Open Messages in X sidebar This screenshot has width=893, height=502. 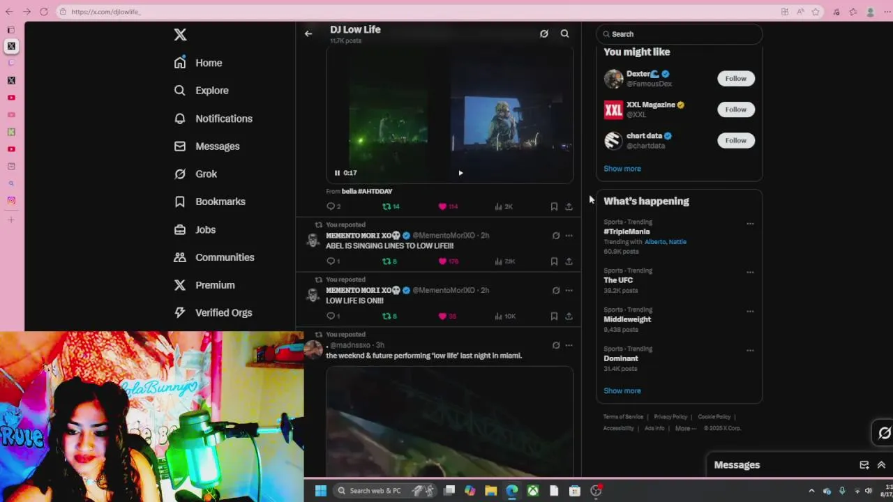pos(207,146)
